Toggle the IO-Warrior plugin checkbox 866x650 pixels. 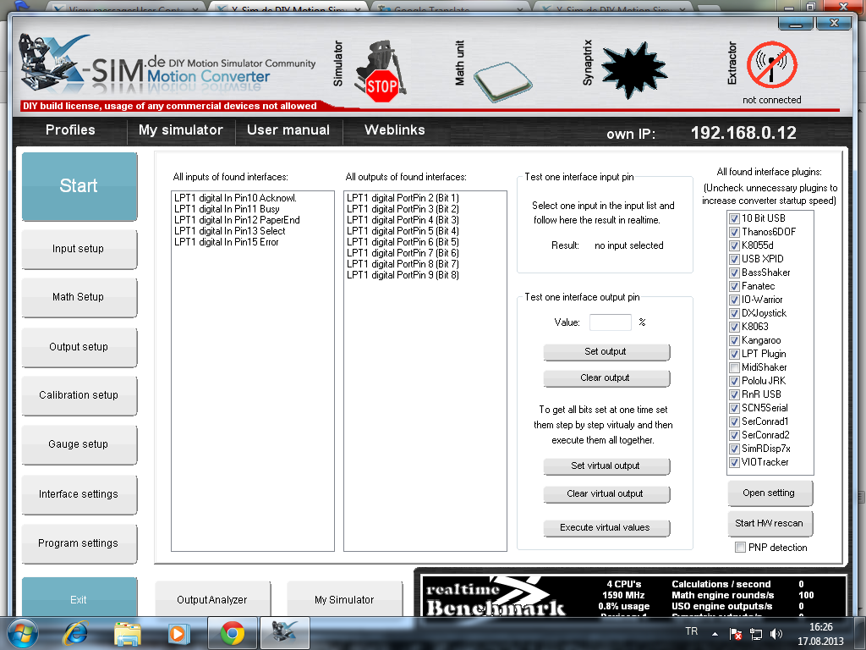tap(734, 300)
